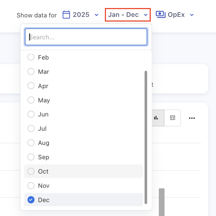Click the OpEx money icon
Viewport: 216px width, 216px height.
[x=161, y=15]
